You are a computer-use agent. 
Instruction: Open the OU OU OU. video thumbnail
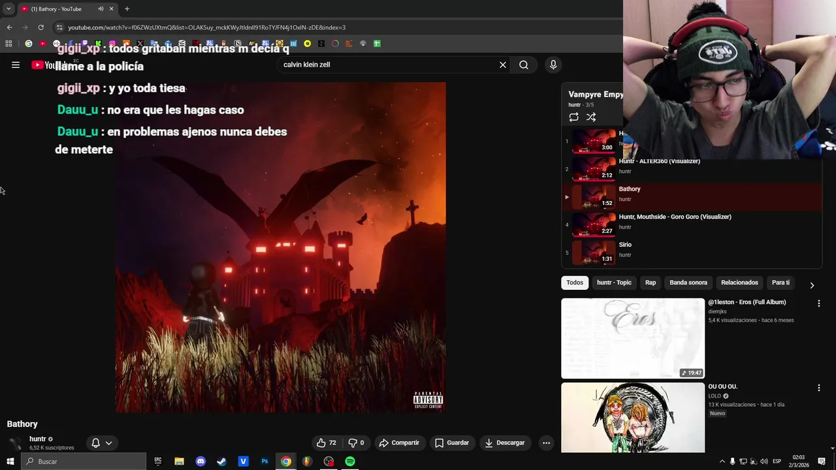coord(633,417)
